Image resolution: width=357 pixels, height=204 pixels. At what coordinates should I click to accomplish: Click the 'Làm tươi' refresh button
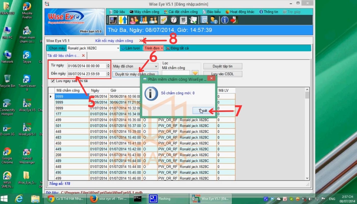click(x=131, y=48)
